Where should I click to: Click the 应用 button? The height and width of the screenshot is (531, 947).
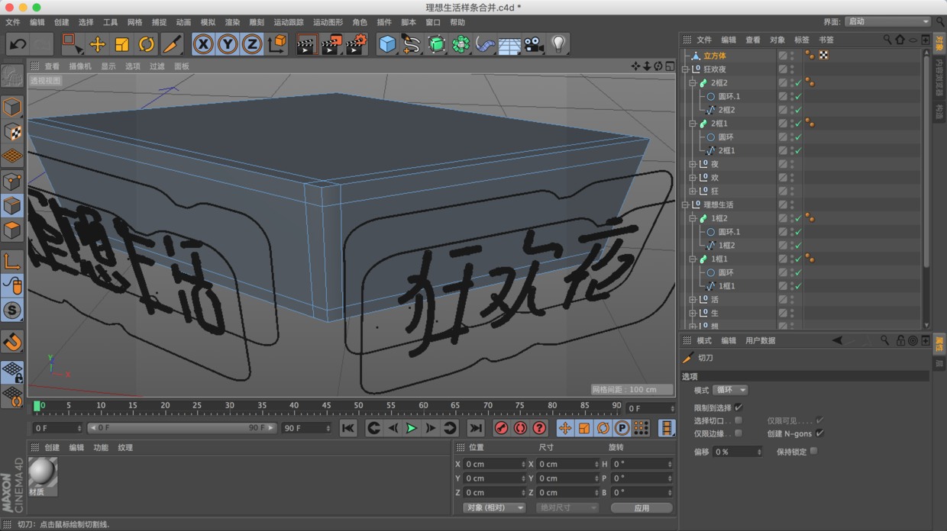642,508
